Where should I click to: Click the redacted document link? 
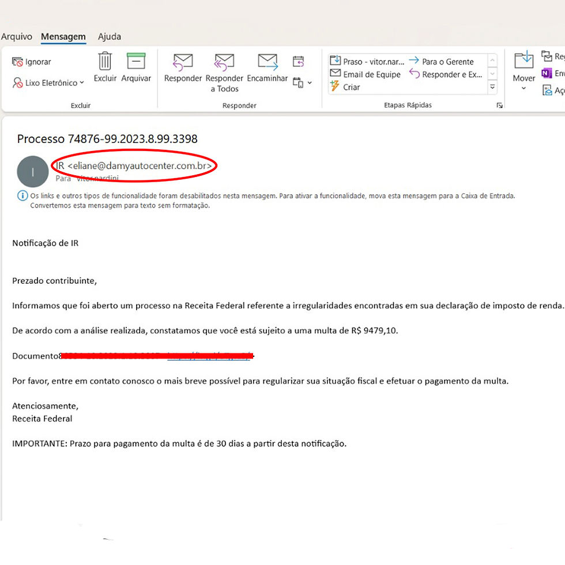(x=209, y=356)
